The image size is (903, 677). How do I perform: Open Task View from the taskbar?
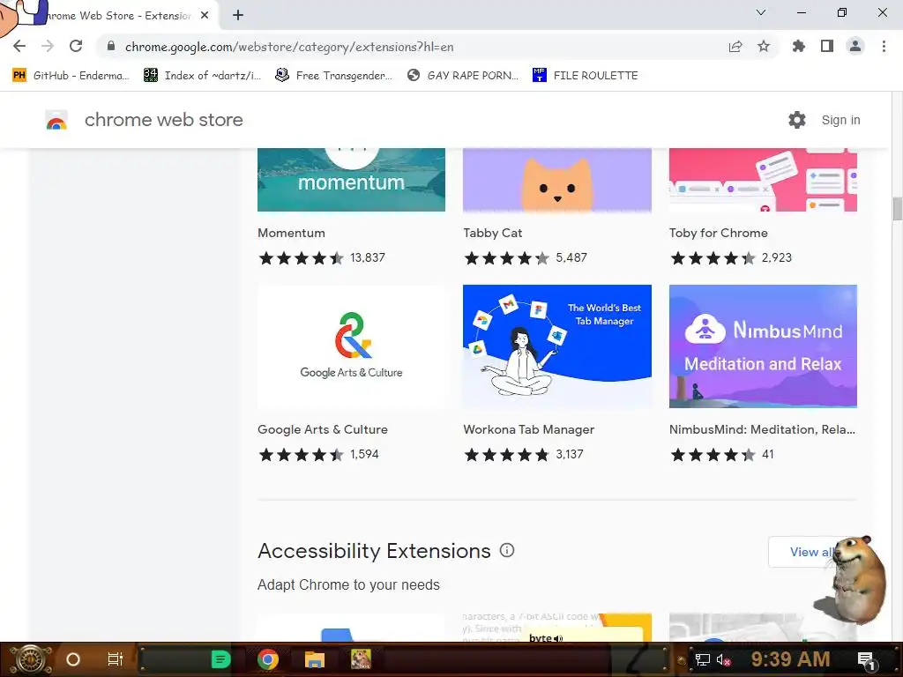pos(116,659)
